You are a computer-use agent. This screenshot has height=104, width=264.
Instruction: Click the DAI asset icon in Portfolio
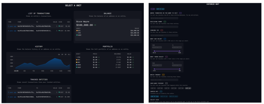point(77,62)
